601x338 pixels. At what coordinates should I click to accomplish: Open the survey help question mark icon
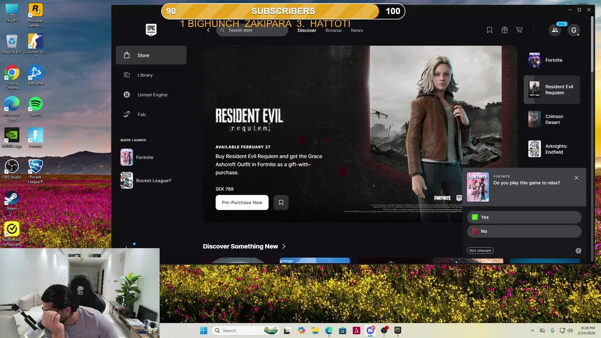coord(578,251)
